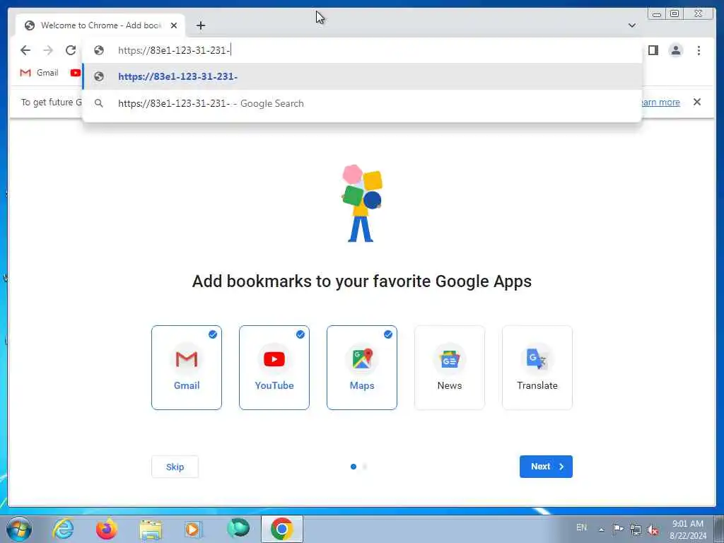Click the globe icon in the address bar
This screenshot has width=724, height=543.
click(x=99, y=50)
